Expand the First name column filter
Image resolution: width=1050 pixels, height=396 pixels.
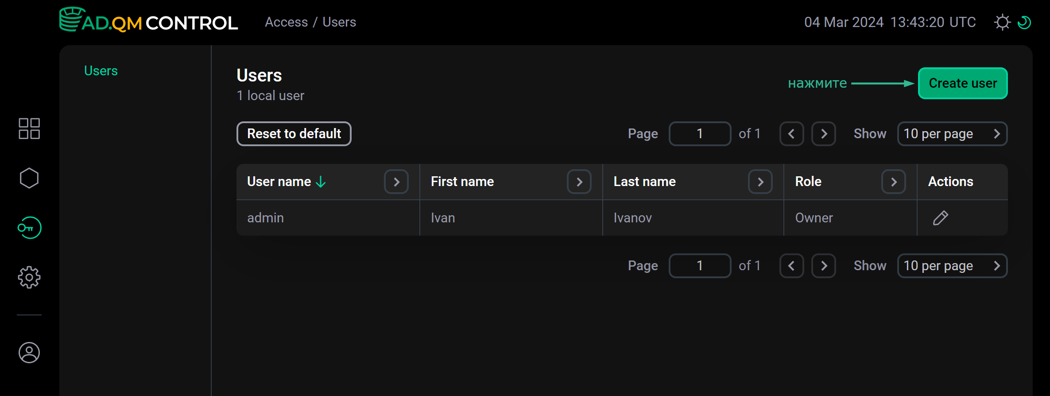pyautogui.click(x=579, y=182)
